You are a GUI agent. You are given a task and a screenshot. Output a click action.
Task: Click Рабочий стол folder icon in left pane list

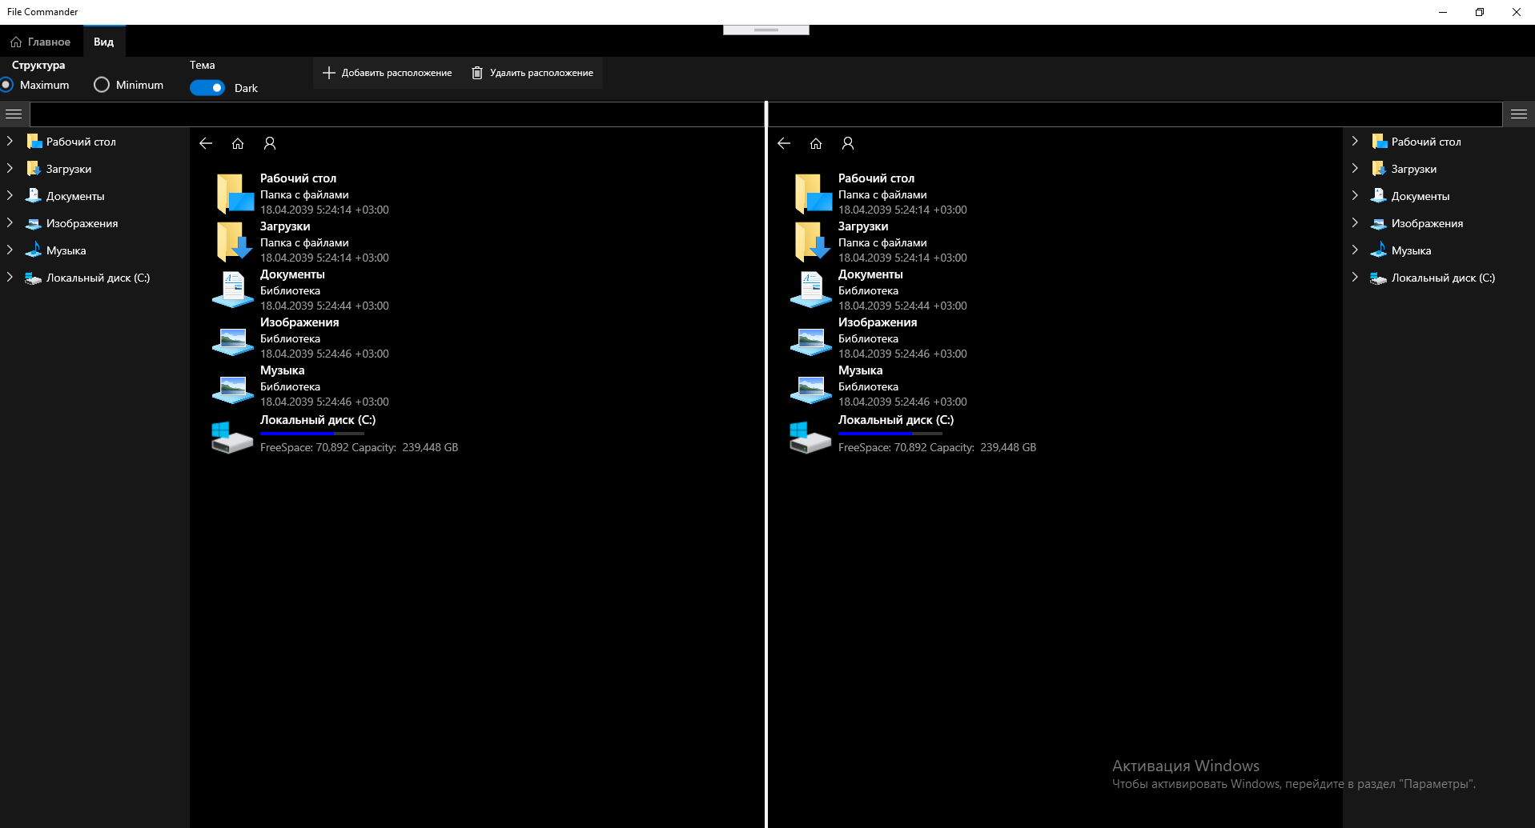pyautogui.click(x=234, y=194)
